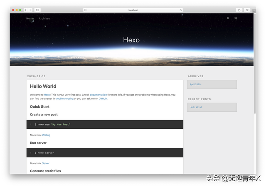Viewport: 266px width, 187px height.
Task: Open the Writing more info link
Action: coord(46,135)
